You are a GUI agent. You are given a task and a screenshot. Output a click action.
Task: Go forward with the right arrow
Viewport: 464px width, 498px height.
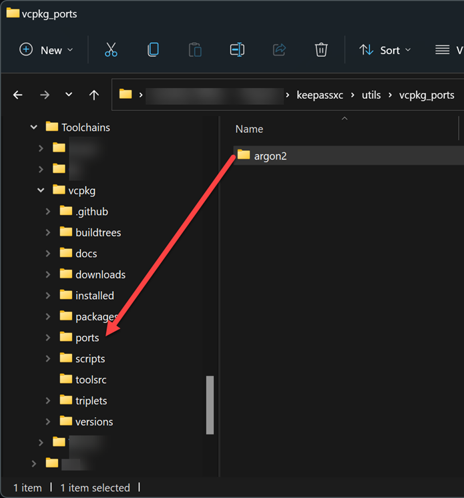pos(45,95)
